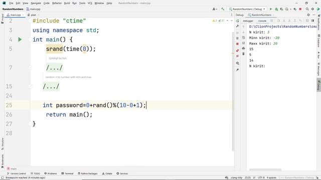
Task: Go to previous highlighted error arrow
Action: [x=227, y=20]
